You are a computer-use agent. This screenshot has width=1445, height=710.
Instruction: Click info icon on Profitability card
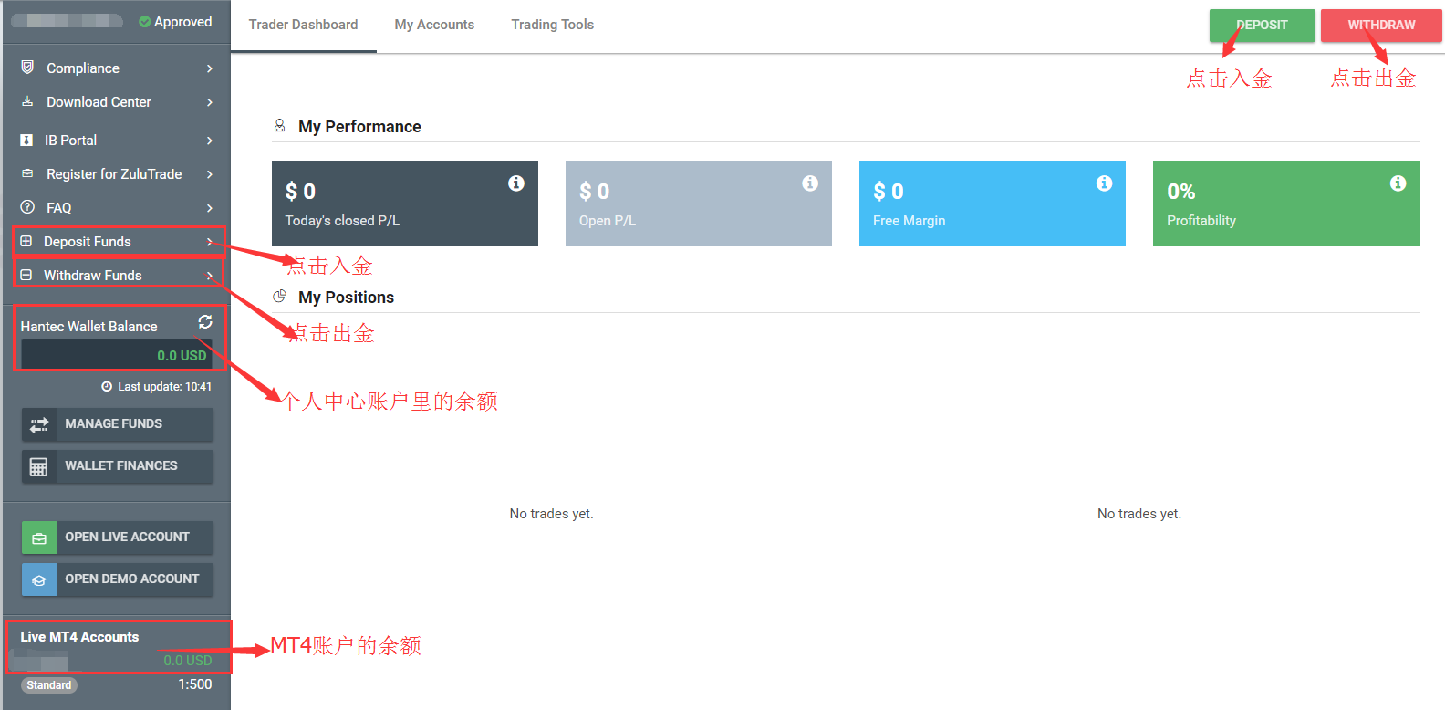click(x=1398, y=183)
